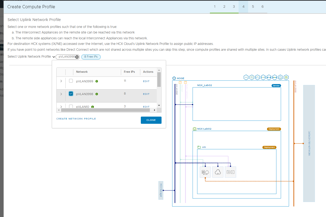This screenshot has width=326, height=217.
Task: Click the network extension appliance icon
Action: (x=230, y=172)
